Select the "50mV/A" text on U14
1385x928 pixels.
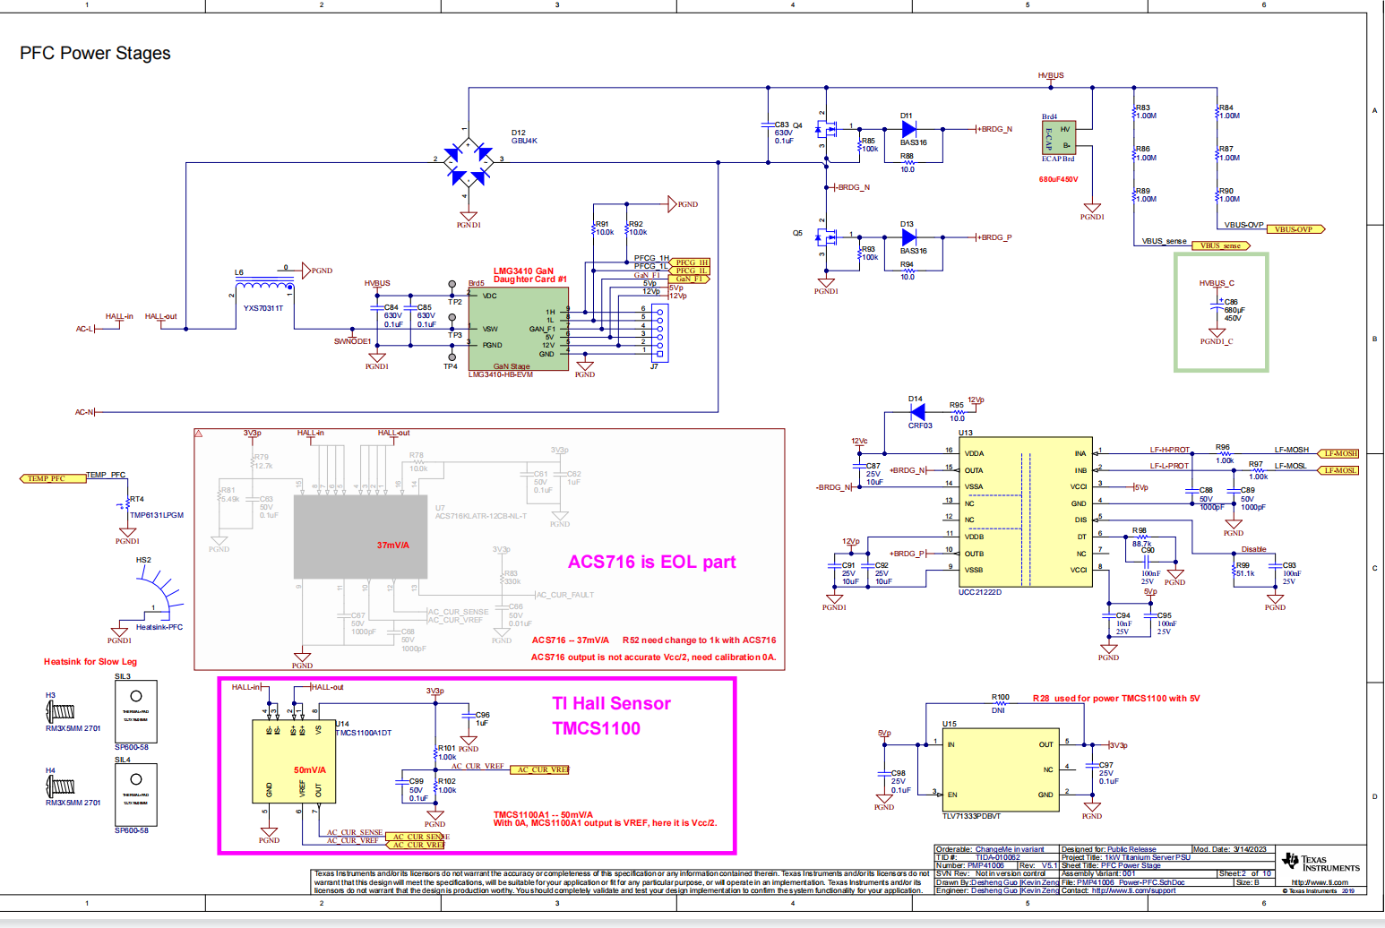coord(310,770)
